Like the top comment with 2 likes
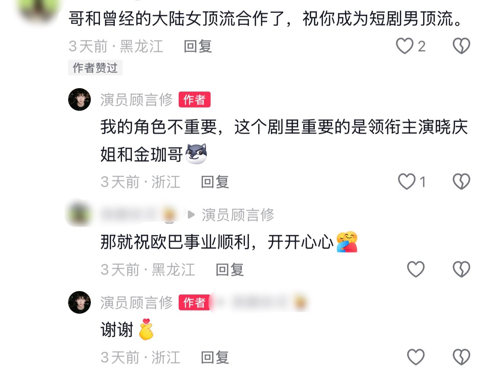The width and height of the screenshot is (490, 372). click(404, 46)
